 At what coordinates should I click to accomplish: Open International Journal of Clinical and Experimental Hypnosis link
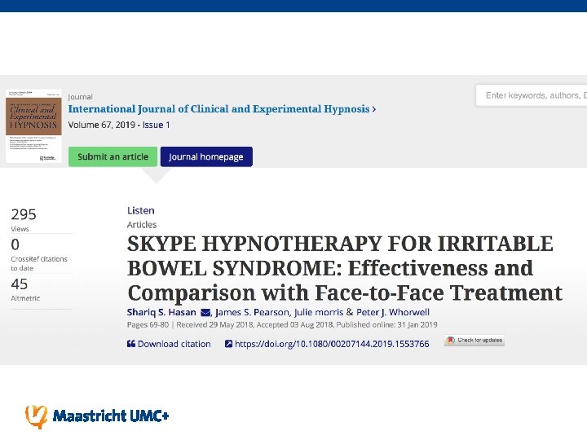pos(218,109)
